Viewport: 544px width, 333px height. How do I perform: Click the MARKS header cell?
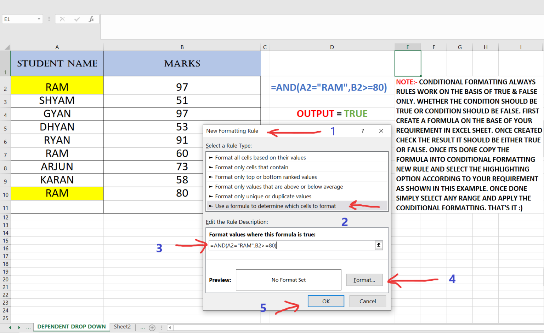(182, 64)
